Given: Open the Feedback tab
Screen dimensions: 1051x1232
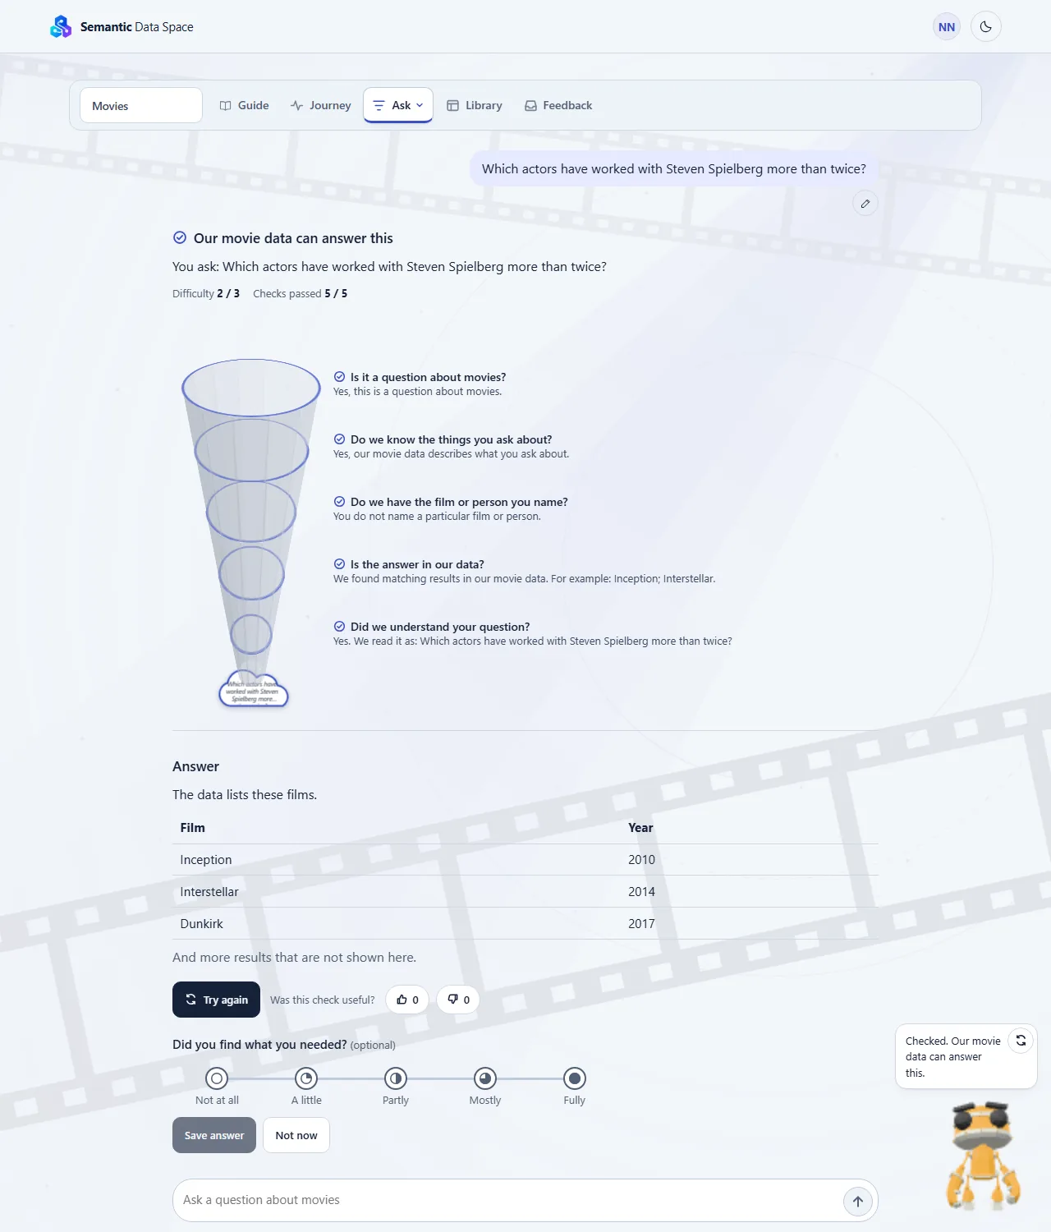Looking at the screenshot, I should coord(558,105).
